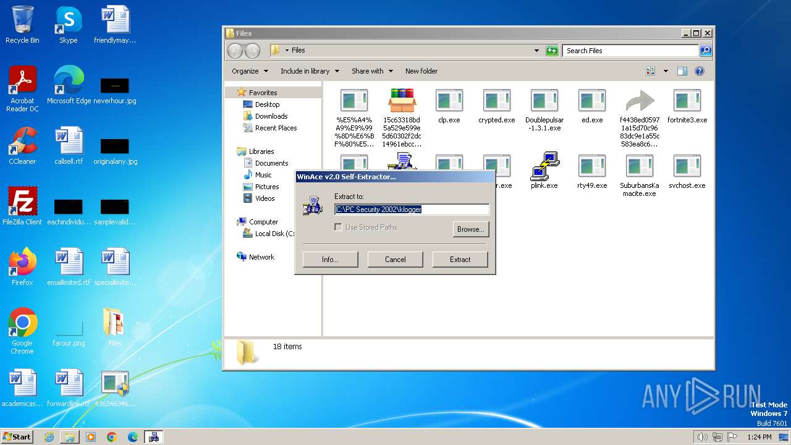Select the crypted.exe file icon

coord(497,101)
